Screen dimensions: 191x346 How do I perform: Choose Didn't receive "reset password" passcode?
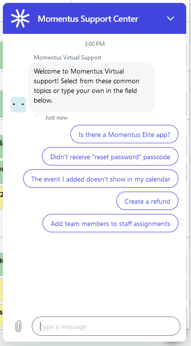click(x=110, y=156)
